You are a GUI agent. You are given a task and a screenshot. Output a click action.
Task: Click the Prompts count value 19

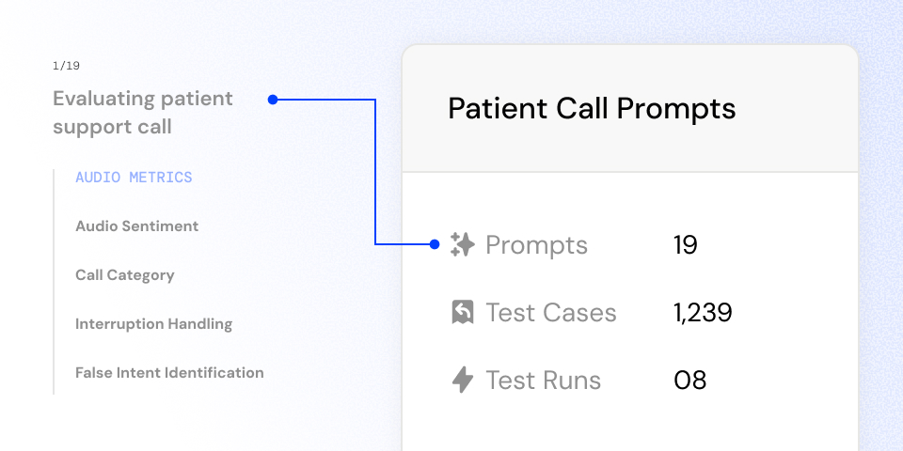tap(686, 245)
